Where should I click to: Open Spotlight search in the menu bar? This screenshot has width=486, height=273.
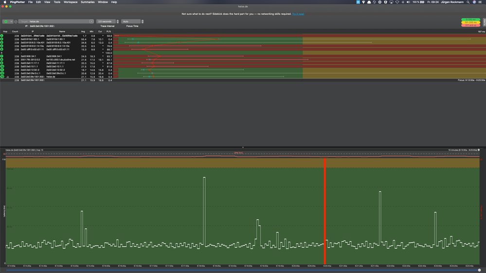pos(468,2)
